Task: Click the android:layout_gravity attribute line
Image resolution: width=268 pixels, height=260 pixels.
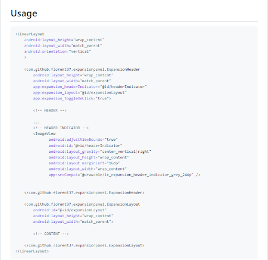Action: pos(100,152)
